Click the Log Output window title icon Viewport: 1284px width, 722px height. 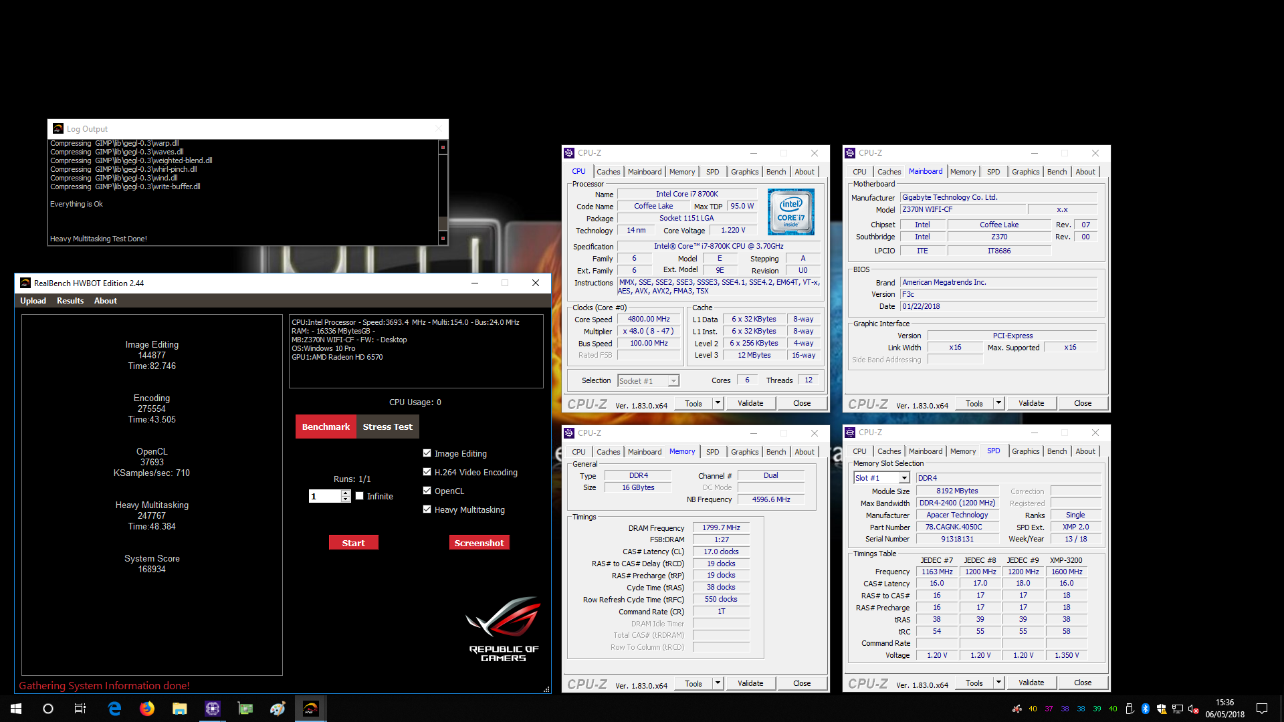58,129
